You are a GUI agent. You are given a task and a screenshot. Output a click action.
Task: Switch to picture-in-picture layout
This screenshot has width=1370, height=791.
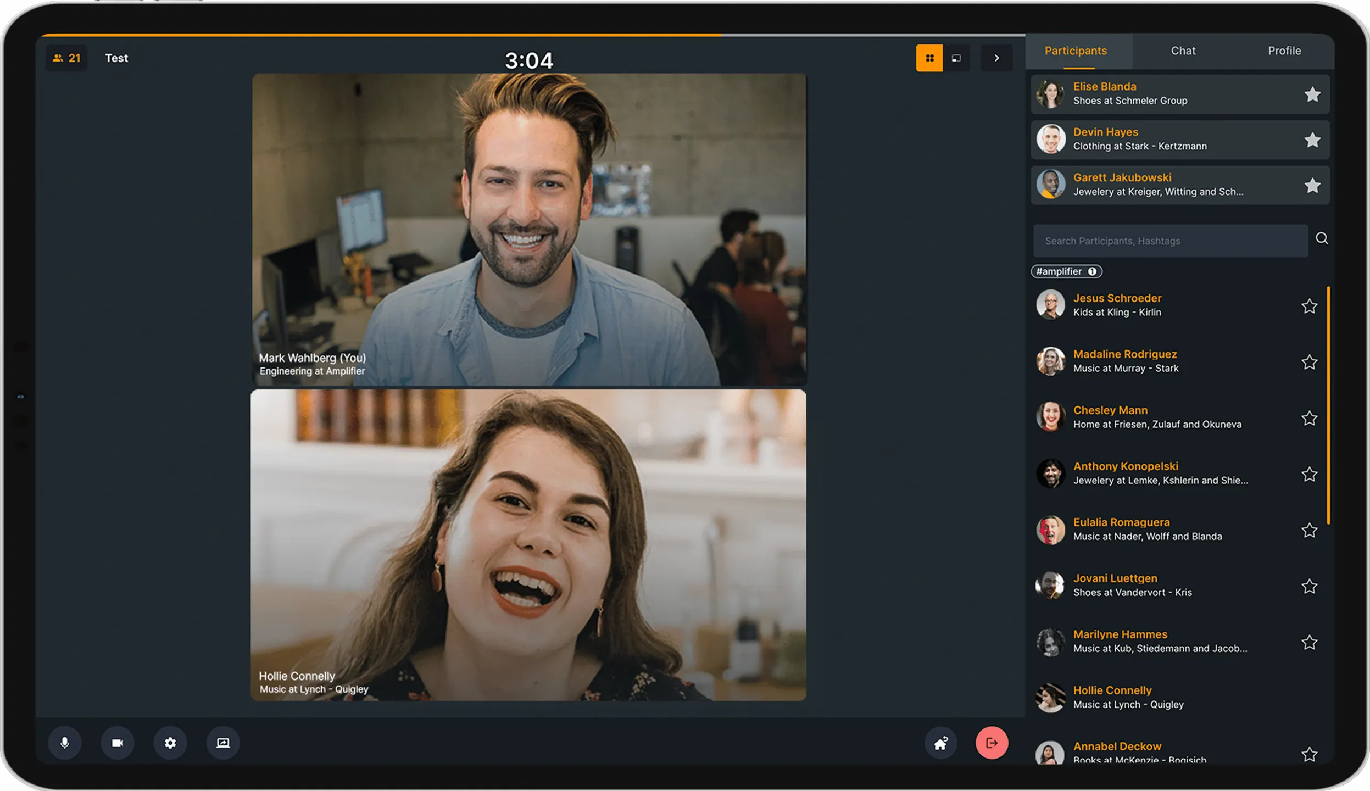956,58
